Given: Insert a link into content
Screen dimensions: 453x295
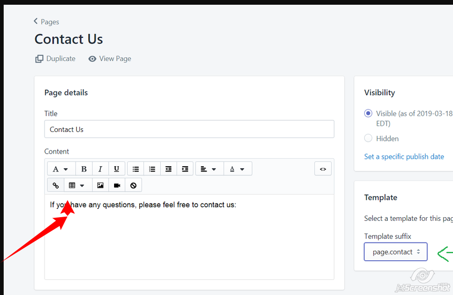Looking at the screenshot, I should coord(56,186).
